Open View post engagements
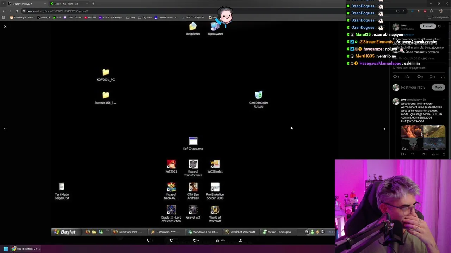Image resolution: width=451 pixels, height=253 pixels. pos(409,68)
